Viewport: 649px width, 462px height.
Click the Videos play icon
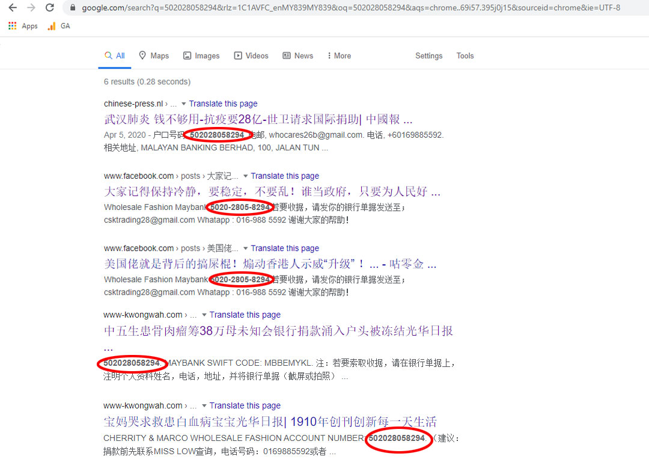click(x=238, y=55)
